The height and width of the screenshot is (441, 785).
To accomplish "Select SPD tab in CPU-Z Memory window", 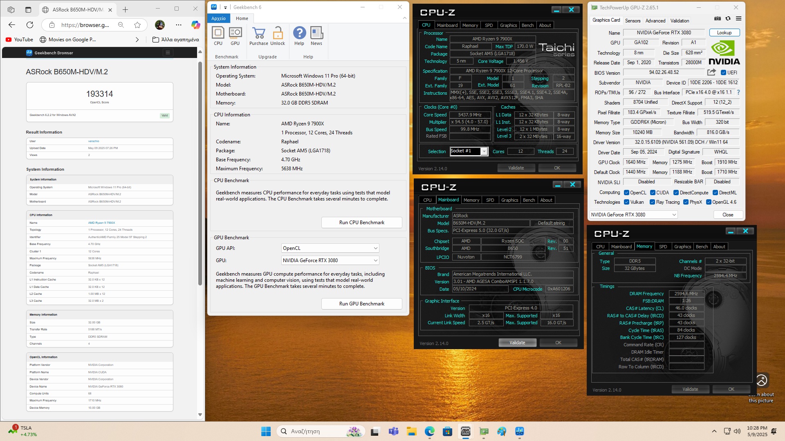I will pyautogui.click(x=663, y=247).
